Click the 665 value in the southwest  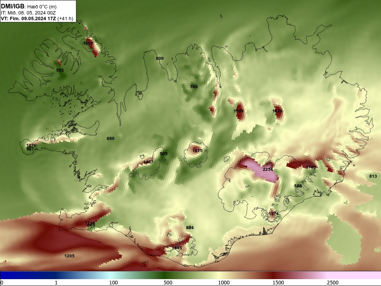(91, 225)
